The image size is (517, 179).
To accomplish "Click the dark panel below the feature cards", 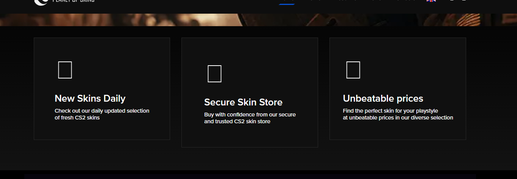I will click(250, 176).
